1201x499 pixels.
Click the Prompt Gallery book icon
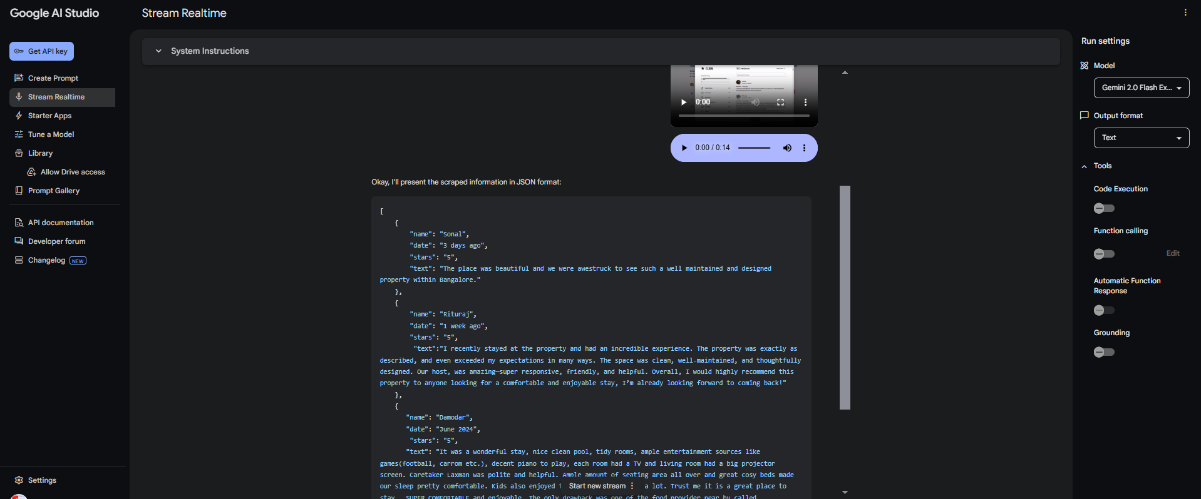coord(19,191)
